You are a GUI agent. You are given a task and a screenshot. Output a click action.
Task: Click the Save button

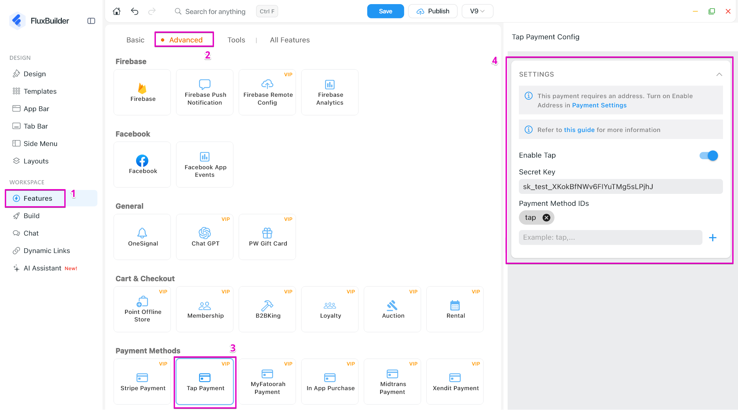click(x=386, y=11)
